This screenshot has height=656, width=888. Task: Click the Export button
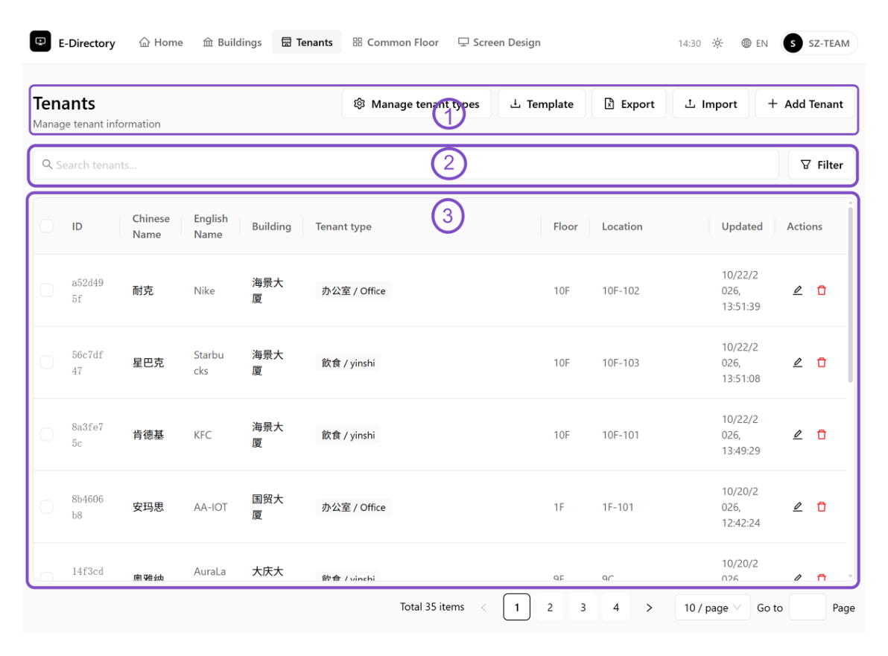[x=629, y=104]
